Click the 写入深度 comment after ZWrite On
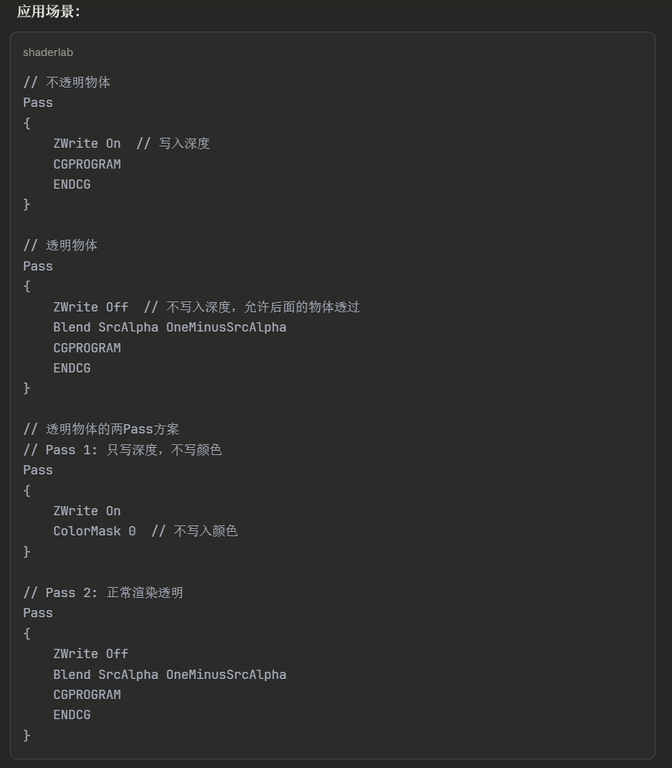672x768 pixels. pyautogui.click(x=184, y=144)
